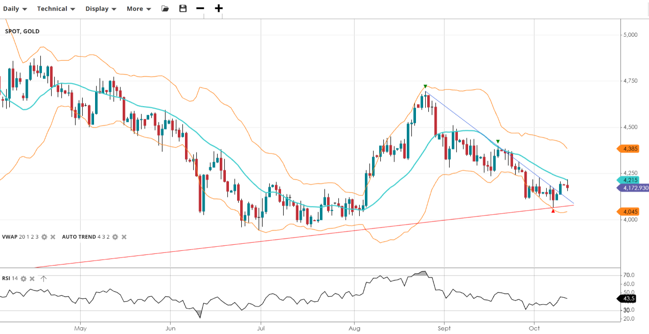Open saved chart via folder icon
Image resolution: width=649 pixels, height=334 pixels.
point(165,9)
